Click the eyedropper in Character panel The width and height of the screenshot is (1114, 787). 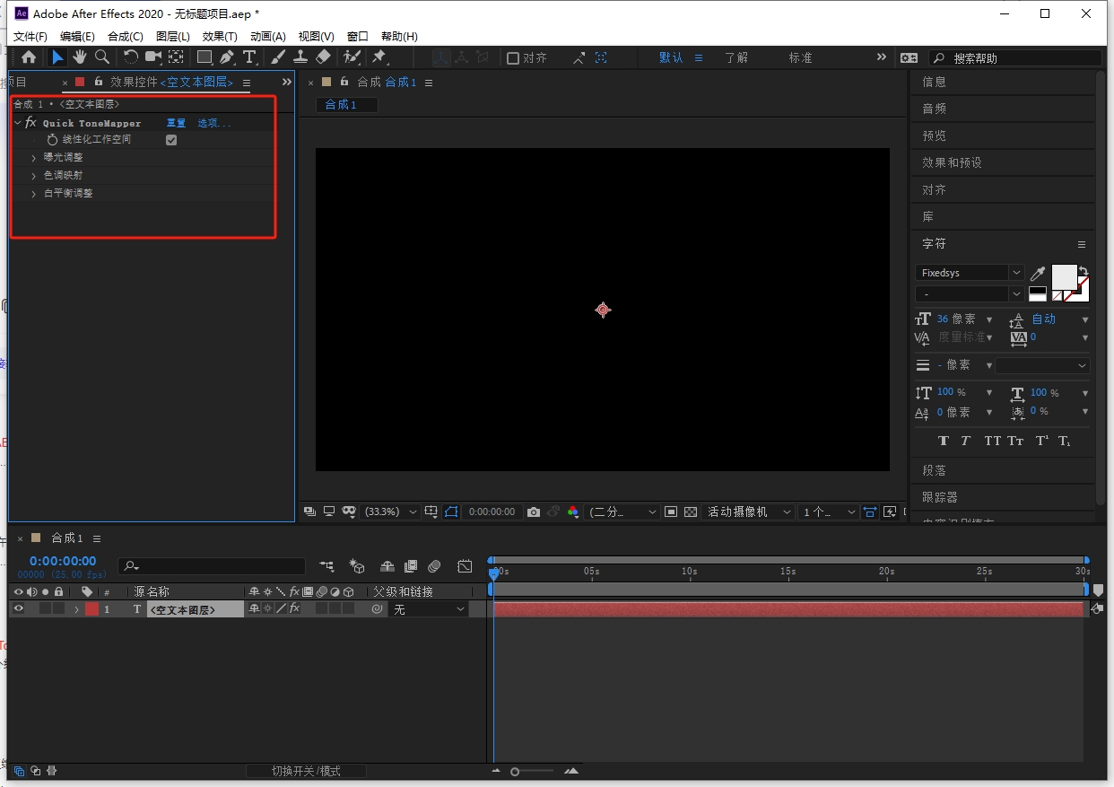click(x=1038, y=273)
